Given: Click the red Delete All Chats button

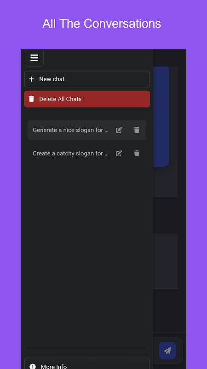Looking at the screenshot, I should pos(87,99).
